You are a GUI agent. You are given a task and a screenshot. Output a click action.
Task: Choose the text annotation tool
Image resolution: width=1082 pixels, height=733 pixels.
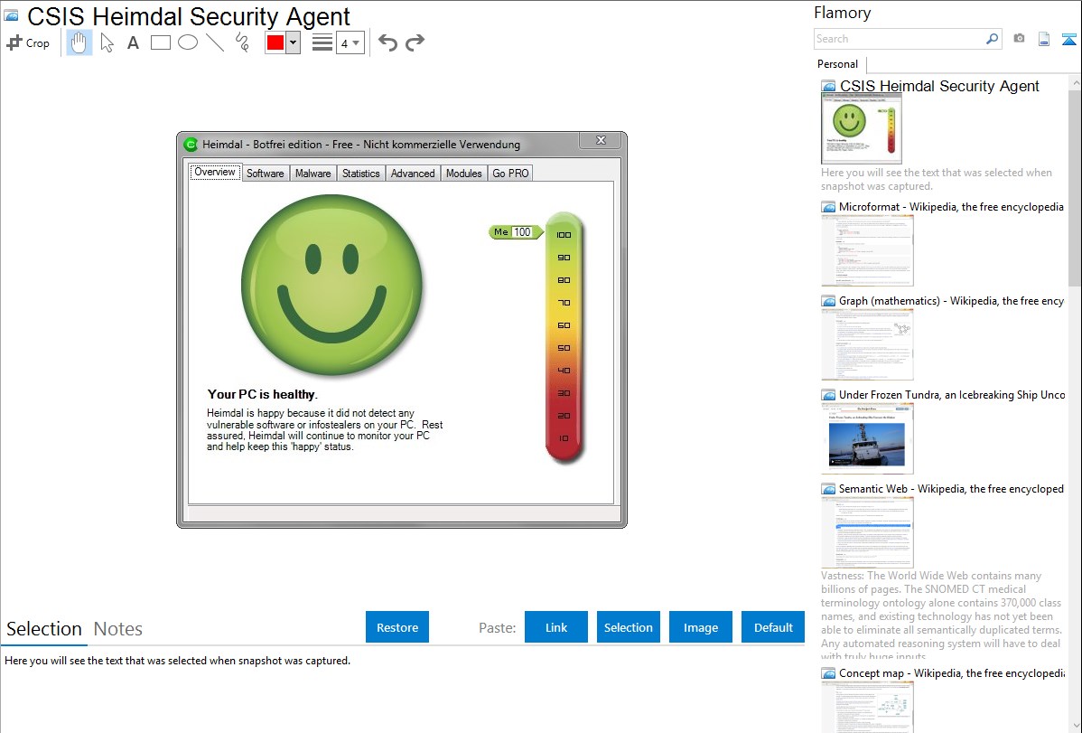pyautogui.click(x=133, y=42)
